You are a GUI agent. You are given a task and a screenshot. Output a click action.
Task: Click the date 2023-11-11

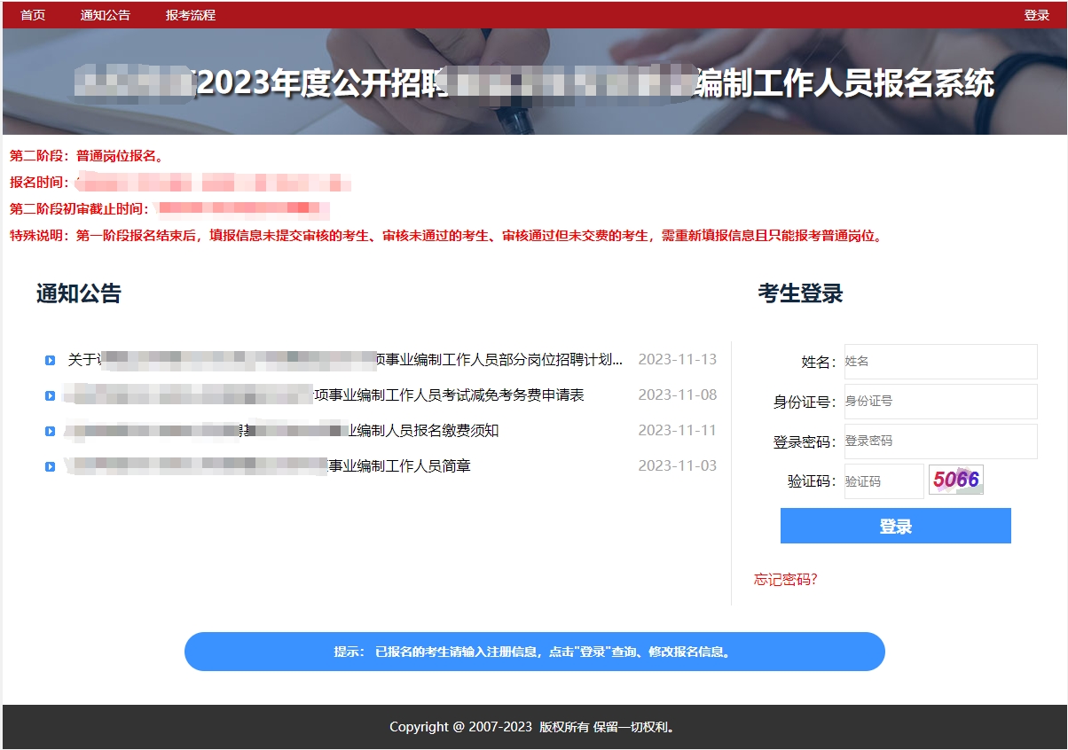(678, 430)
